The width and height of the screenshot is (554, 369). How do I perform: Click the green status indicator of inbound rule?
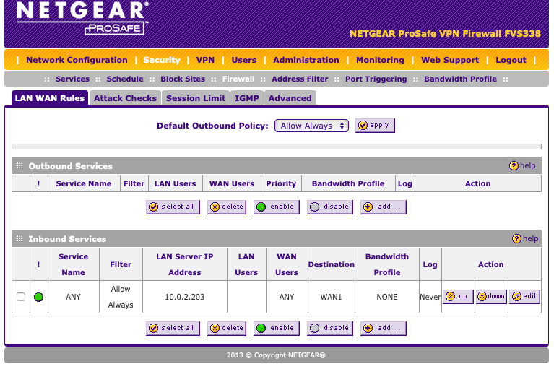pyautogui.click(x=38, y=297)
